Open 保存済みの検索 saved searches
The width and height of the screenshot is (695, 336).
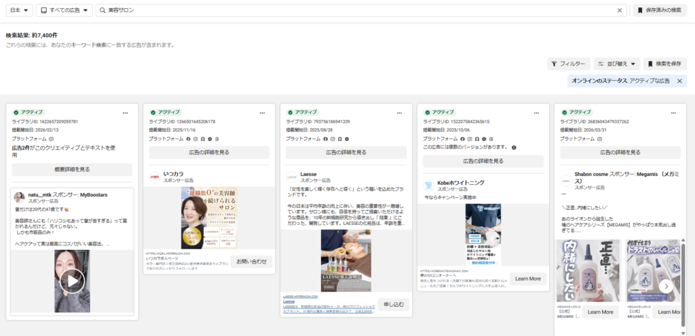660,10
